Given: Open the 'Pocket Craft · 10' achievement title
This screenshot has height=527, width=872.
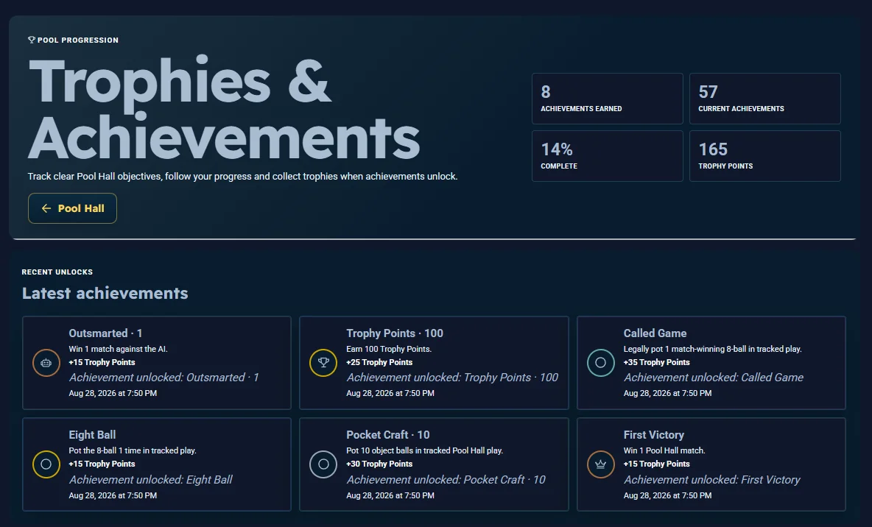Looking at the screenshot, I should coord(388,435).
